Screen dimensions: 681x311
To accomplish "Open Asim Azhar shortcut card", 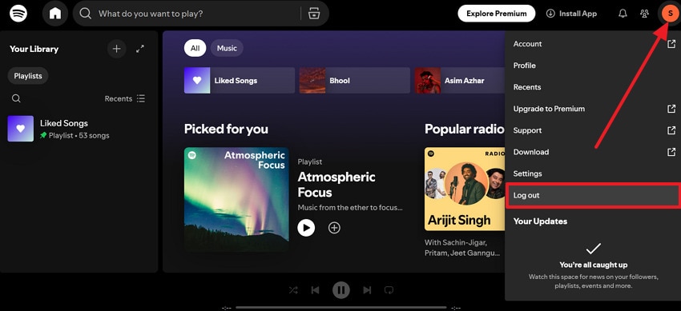I will pyautogui.click(x=460, y=81).
